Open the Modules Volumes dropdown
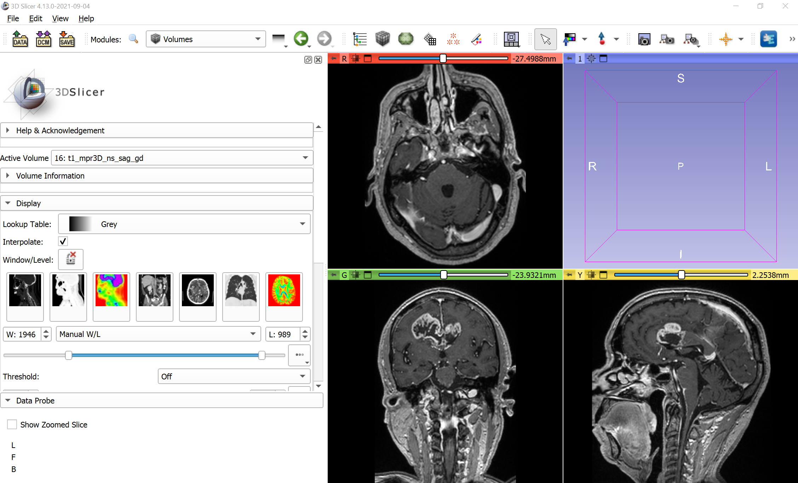This screenshot has height=483, width=798. (x=206, y=39)
